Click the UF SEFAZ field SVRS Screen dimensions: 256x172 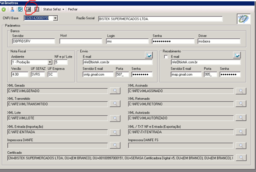tap(38, 74)
